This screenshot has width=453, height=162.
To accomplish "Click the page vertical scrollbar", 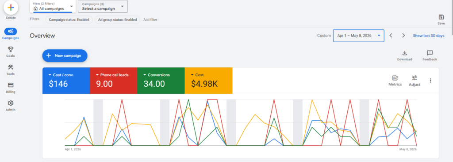I will click(x=452, y=17).
